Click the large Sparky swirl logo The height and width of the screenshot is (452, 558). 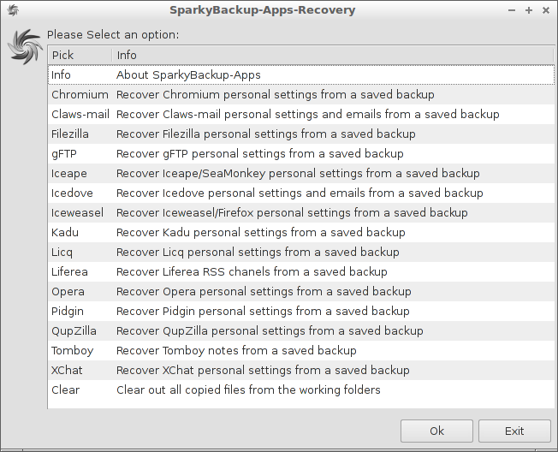pyautogui.click(x=24, y=46)
